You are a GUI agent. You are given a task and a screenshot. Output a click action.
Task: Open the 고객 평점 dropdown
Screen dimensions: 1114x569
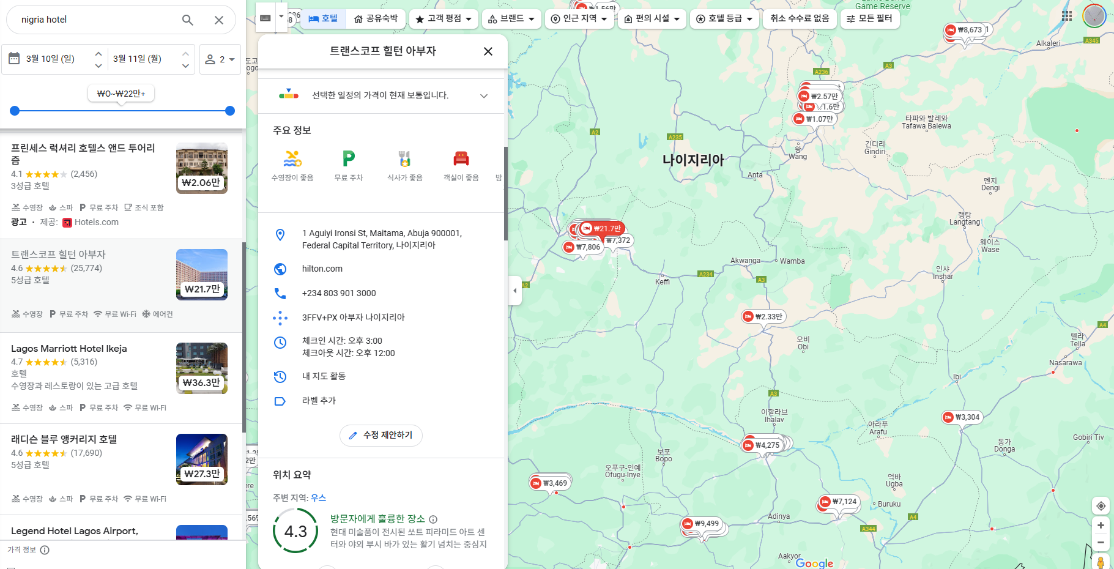coord(444,19)
